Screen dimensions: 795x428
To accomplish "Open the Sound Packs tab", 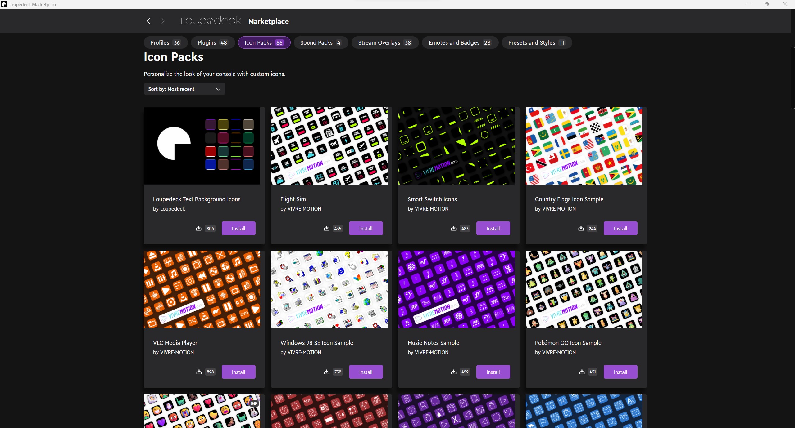I will point(321,42).
